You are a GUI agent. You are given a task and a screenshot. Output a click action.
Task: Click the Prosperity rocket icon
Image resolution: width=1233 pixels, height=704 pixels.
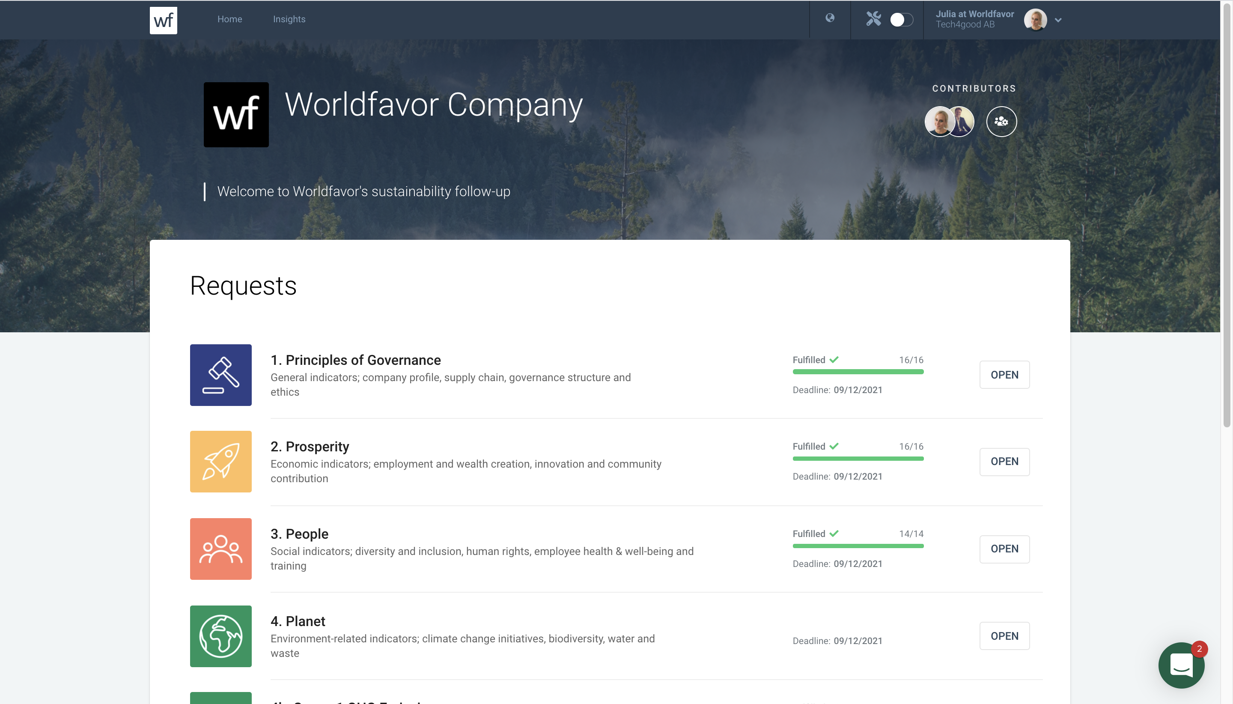click(x=220, y=461)
